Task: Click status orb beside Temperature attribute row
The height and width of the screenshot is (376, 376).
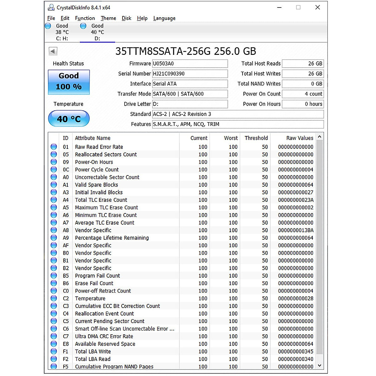Action: (54, 298)
